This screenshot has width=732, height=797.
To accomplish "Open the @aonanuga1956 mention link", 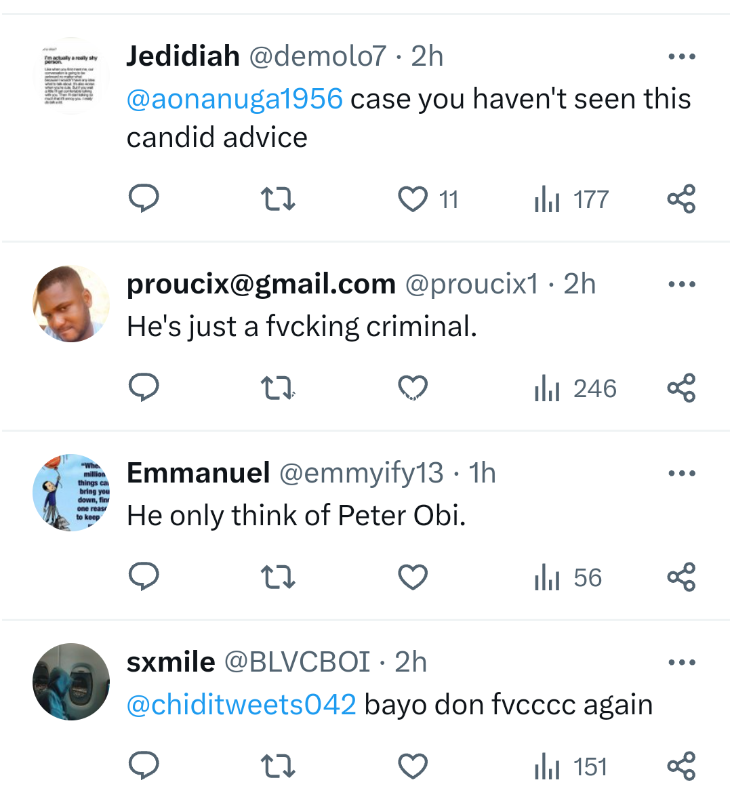I will (235, 99).
